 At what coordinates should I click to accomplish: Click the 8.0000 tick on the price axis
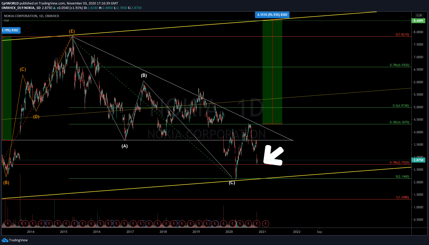[418, 32]
